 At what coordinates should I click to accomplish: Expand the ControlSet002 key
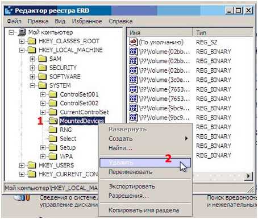pyautogui.click(x=43, y=103)
